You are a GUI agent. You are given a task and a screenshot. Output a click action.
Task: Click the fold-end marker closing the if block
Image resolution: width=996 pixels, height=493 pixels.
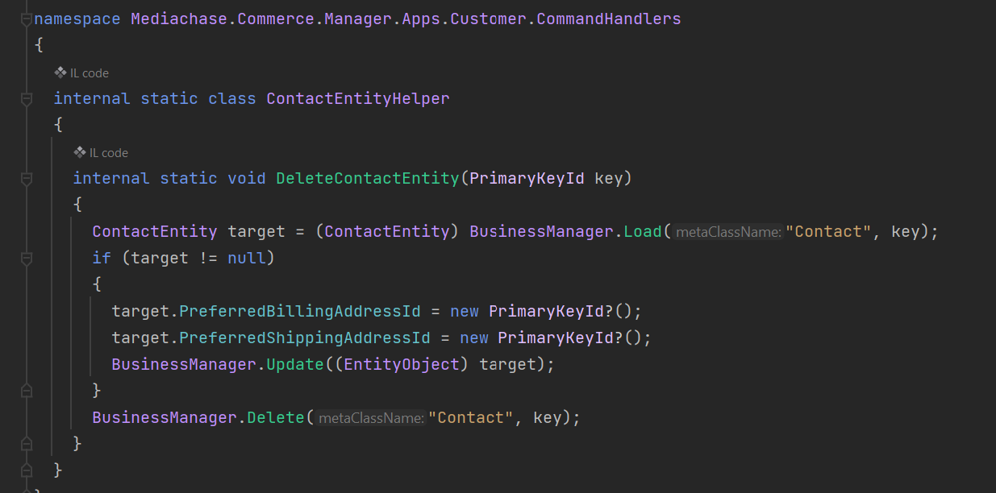pyautogui.click(x=26, y=391)
